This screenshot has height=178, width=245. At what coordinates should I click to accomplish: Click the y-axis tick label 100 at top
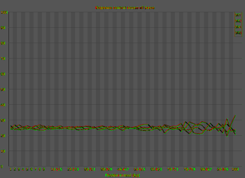(x=4, y=12)
